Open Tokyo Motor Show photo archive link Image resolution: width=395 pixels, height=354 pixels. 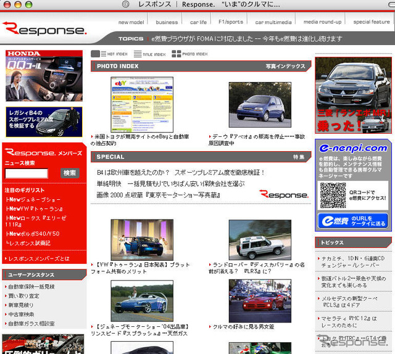(159, 195)
